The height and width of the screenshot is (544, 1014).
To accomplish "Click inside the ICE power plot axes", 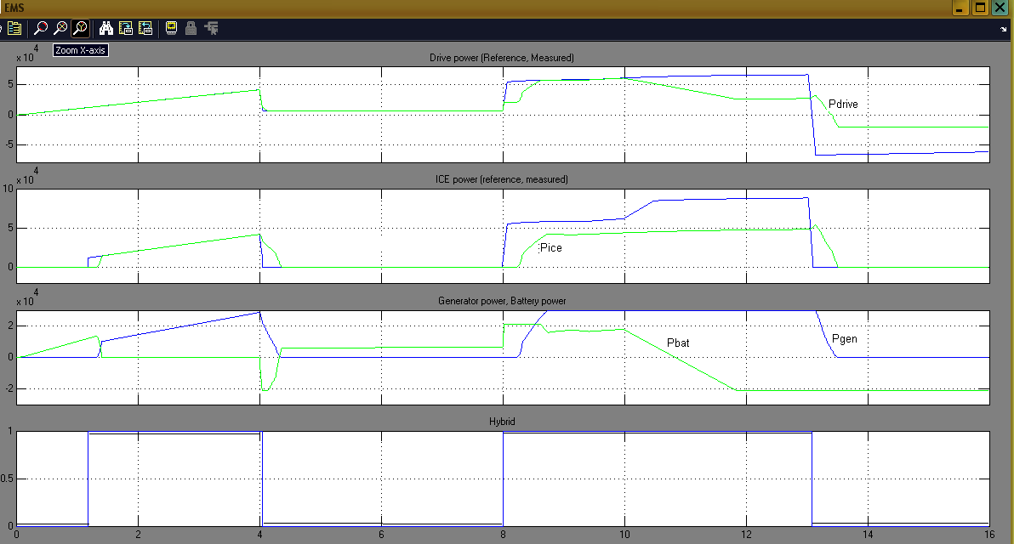I will pyautogui.click(x=503, y=236).
